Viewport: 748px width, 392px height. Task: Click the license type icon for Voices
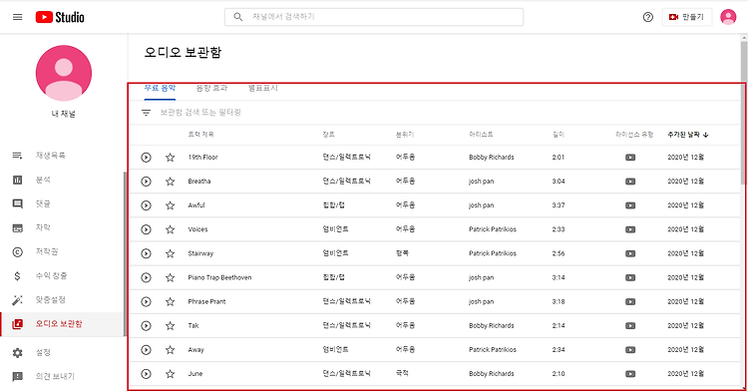(x=630, y=229)
